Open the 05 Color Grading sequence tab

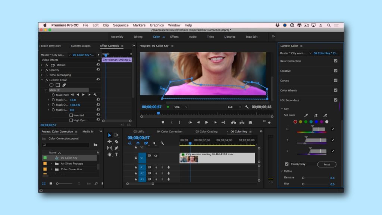(206, 131)
